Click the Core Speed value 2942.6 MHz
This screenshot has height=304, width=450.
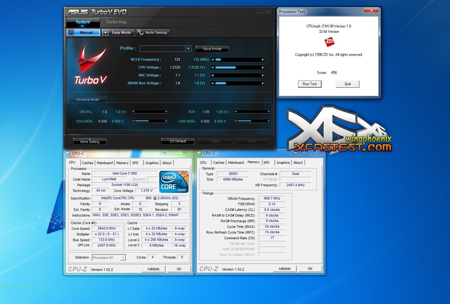107,229
